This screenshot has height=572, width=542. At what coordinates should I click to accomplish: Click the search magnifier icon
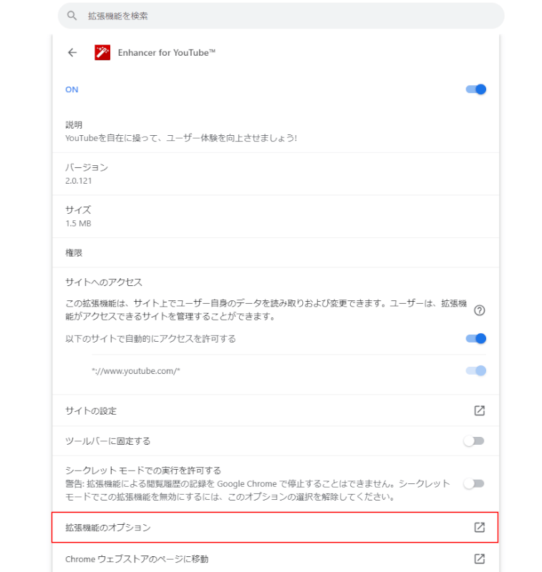[x=72, y=16]
